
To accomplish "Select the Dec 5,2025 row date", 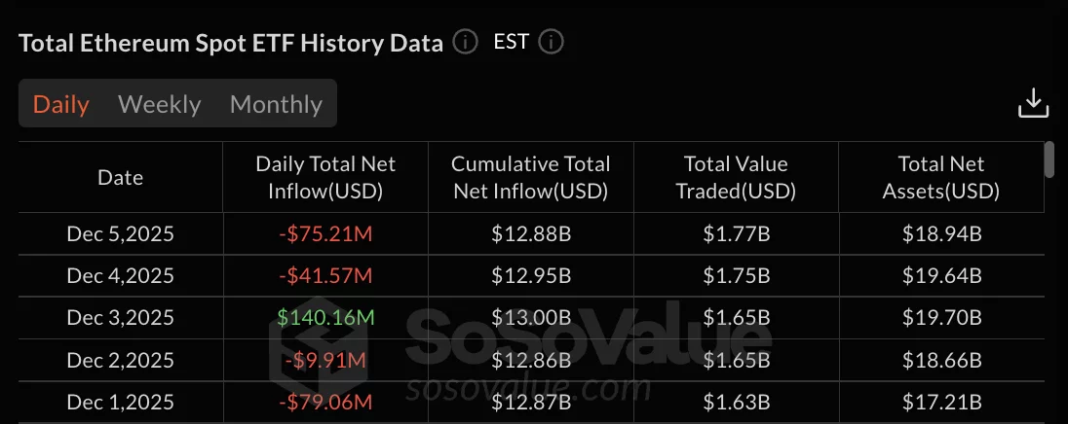I will click(x=121, y=233).
